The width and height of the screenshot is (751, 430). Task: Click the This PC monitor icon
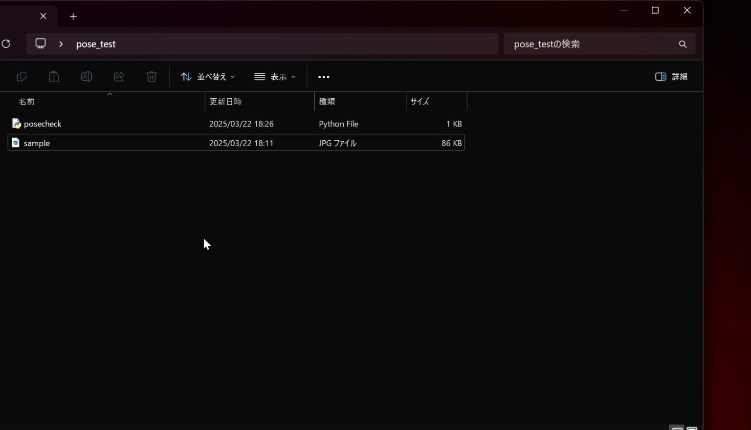pos(41,43)
